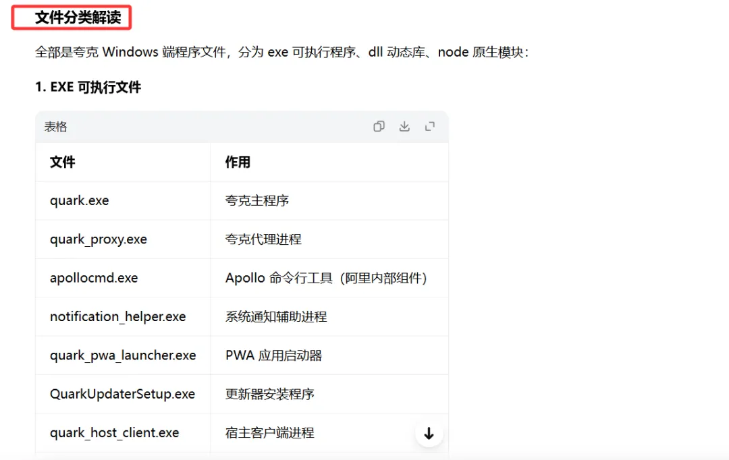Image resolution: width=729 pixels, height=460 pixels.
Task: Click the 夸克代理进程 description cell
Action: pyautogui.click(x=329, y=239)
